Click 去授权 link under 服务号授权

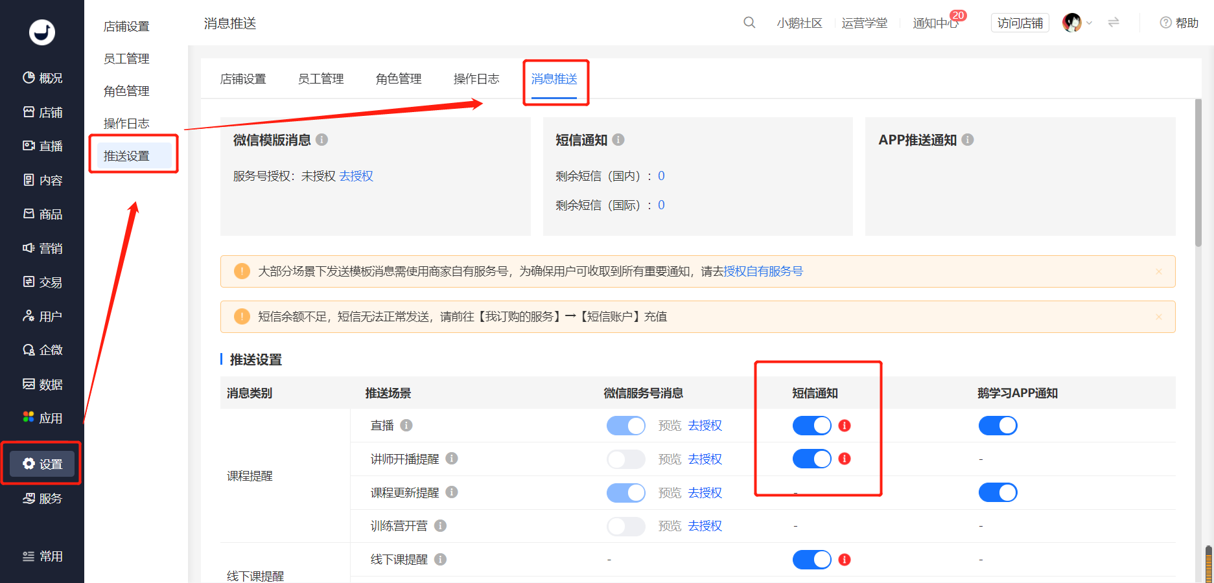[356, 176]
